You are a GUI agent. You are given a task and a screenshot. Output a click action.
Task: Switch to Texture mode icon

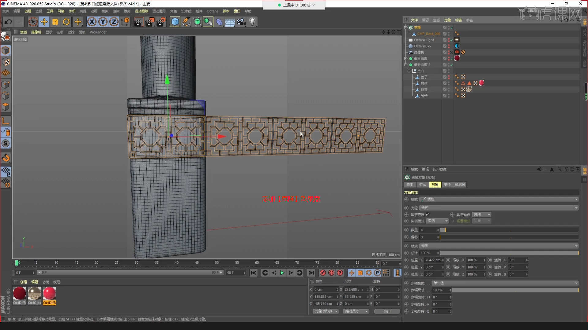[x=6, y=62]
